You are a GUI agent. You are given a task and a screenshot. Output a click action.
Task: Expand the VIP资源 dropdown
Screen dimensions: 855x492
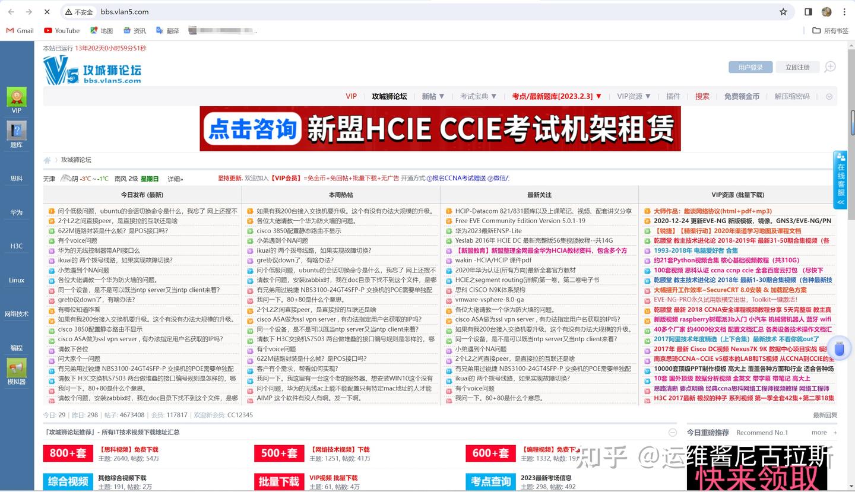click(633, 96)
